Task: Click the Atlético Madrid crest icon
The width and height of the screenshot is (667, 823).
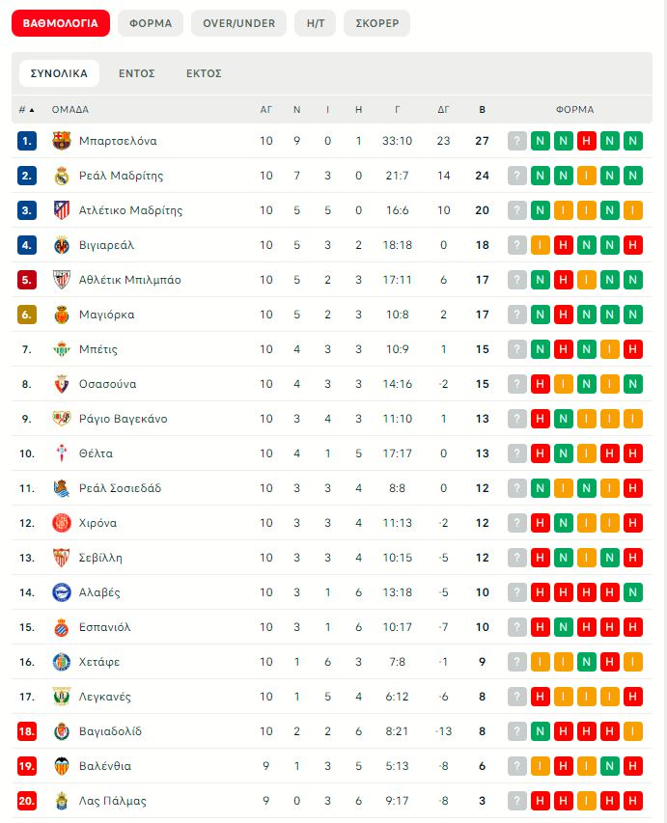Action: tap(62, 210)
